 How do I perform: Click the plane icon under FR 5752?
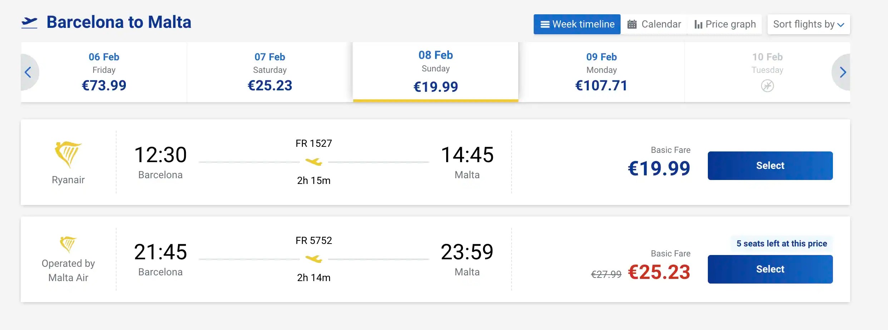314,259
